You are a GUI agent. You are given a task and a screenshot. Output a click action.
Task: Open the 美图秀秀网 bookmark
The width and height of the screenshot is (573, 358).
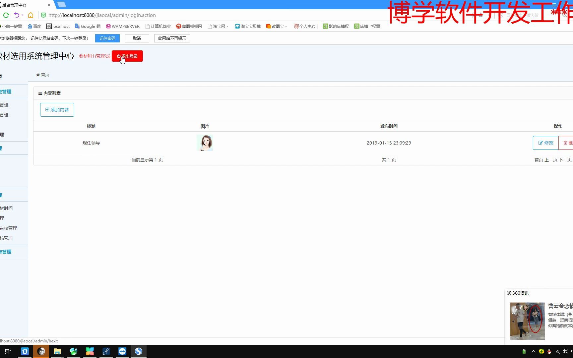[x=189, y=26]
